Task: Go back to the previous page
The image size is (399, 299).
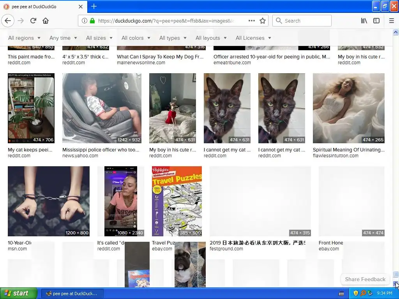Action: point(8,21)
